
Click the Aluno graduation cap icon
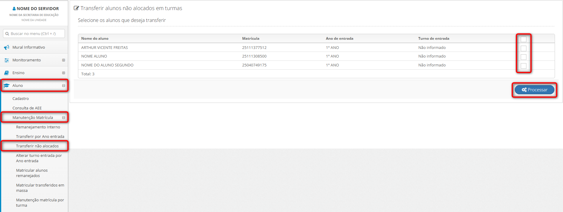point(7,86)
